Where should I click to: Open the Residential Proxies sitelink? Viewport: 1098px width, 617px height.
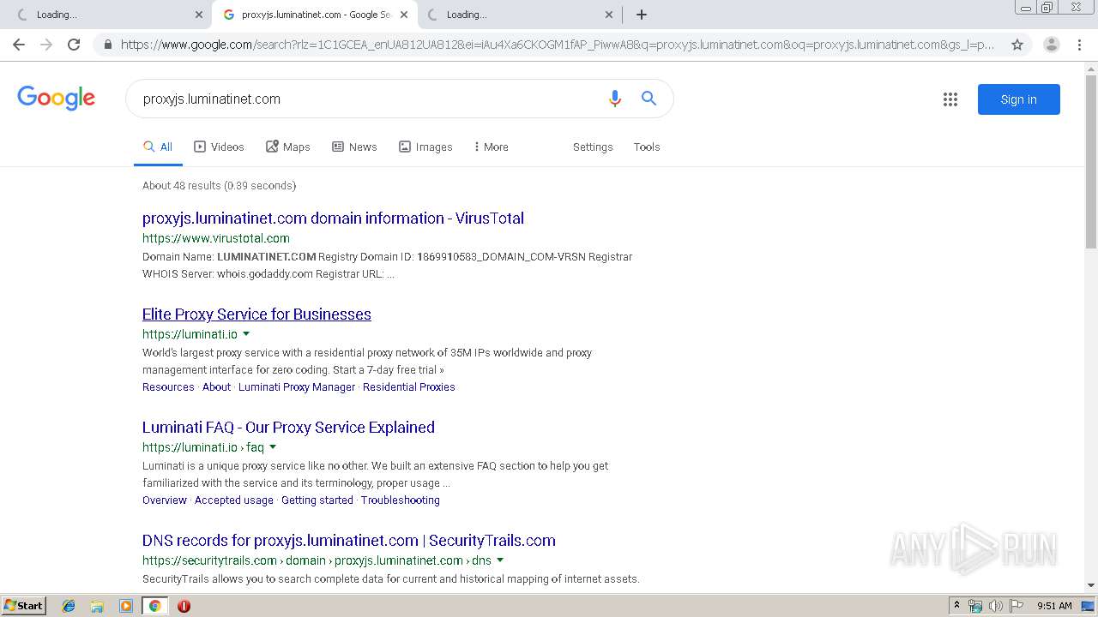(x=409, y=386)
